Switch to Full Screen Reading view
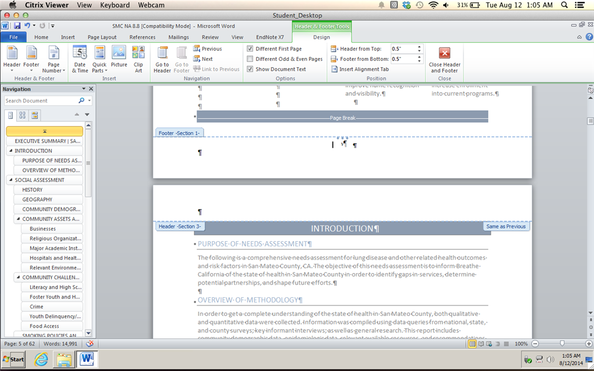Image resolution: width=594 pixels, height=371 pixels. [481, 344]
